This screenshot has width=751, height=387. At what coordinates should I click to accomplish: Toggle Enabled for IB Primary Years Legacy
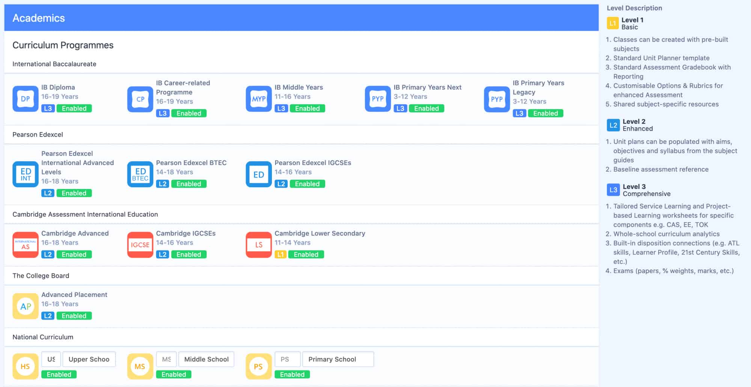pyautogui.click(x=546, y=113)
